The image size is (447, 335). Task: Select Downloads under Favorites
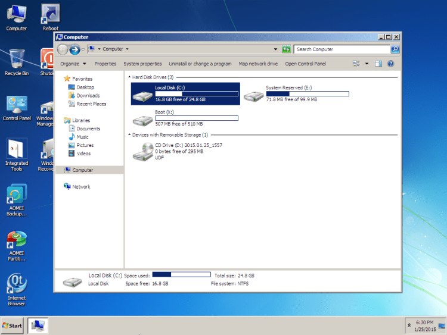(x=88, y=95)
